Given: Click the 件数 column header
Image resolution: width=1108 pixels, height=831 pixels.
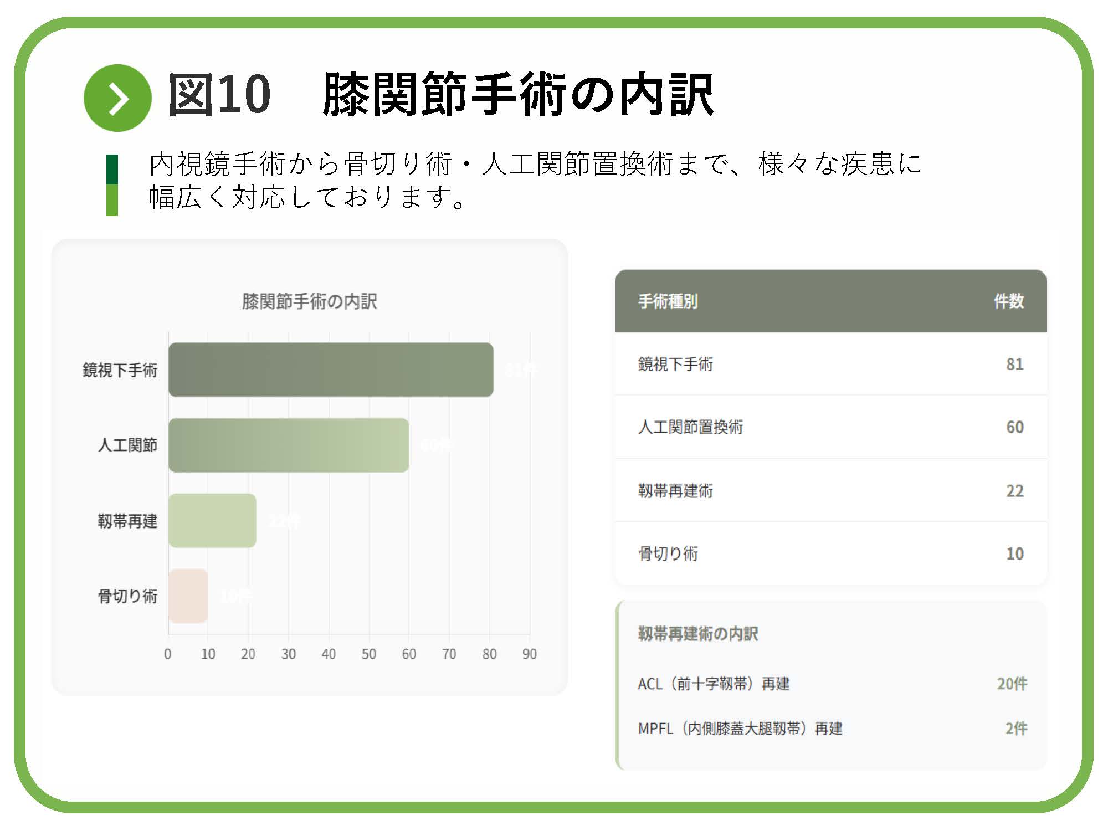Looking at the screenshot, I should 1008,301.
